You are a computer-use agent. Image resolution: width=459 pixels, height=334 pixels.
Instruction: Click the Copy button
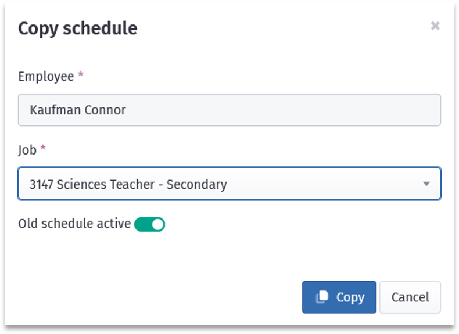pyautogui.click(x=339, y=297)
